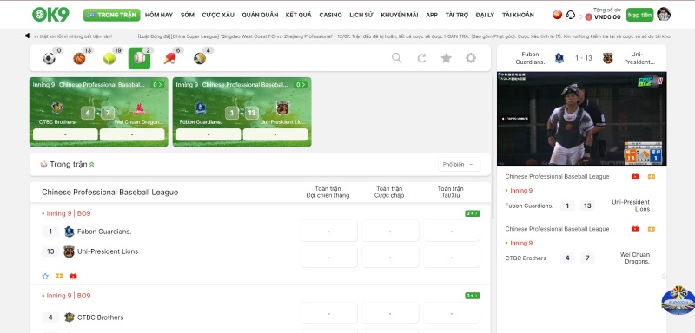
Task: Expand markets for Fubon Guardians match
Action: [x=472, y=213]
